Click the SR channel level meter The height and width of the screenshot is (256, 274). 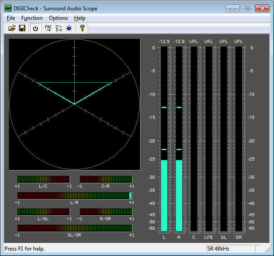click(x=239, y=139)
